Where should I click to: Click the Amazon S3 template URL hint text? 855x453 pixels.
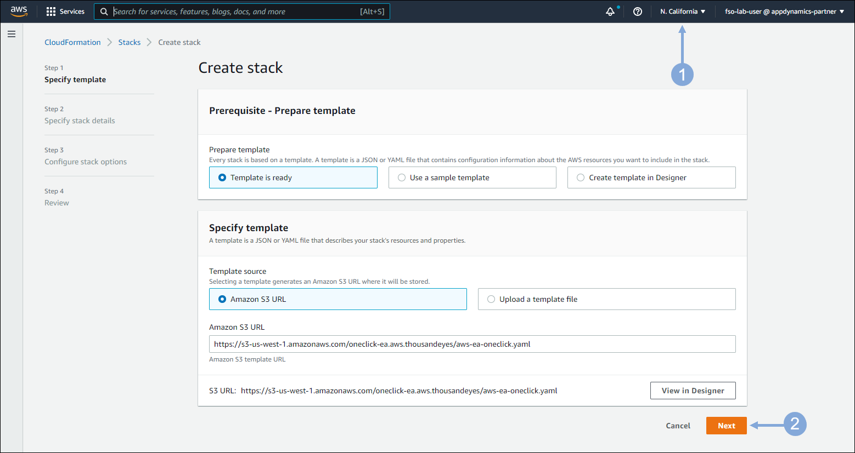tap(247, 359)
